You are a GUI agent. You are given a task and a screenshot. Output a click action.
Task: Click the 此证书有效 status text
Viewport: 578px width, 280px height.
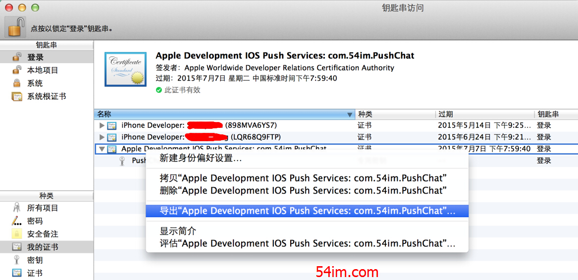182,90
